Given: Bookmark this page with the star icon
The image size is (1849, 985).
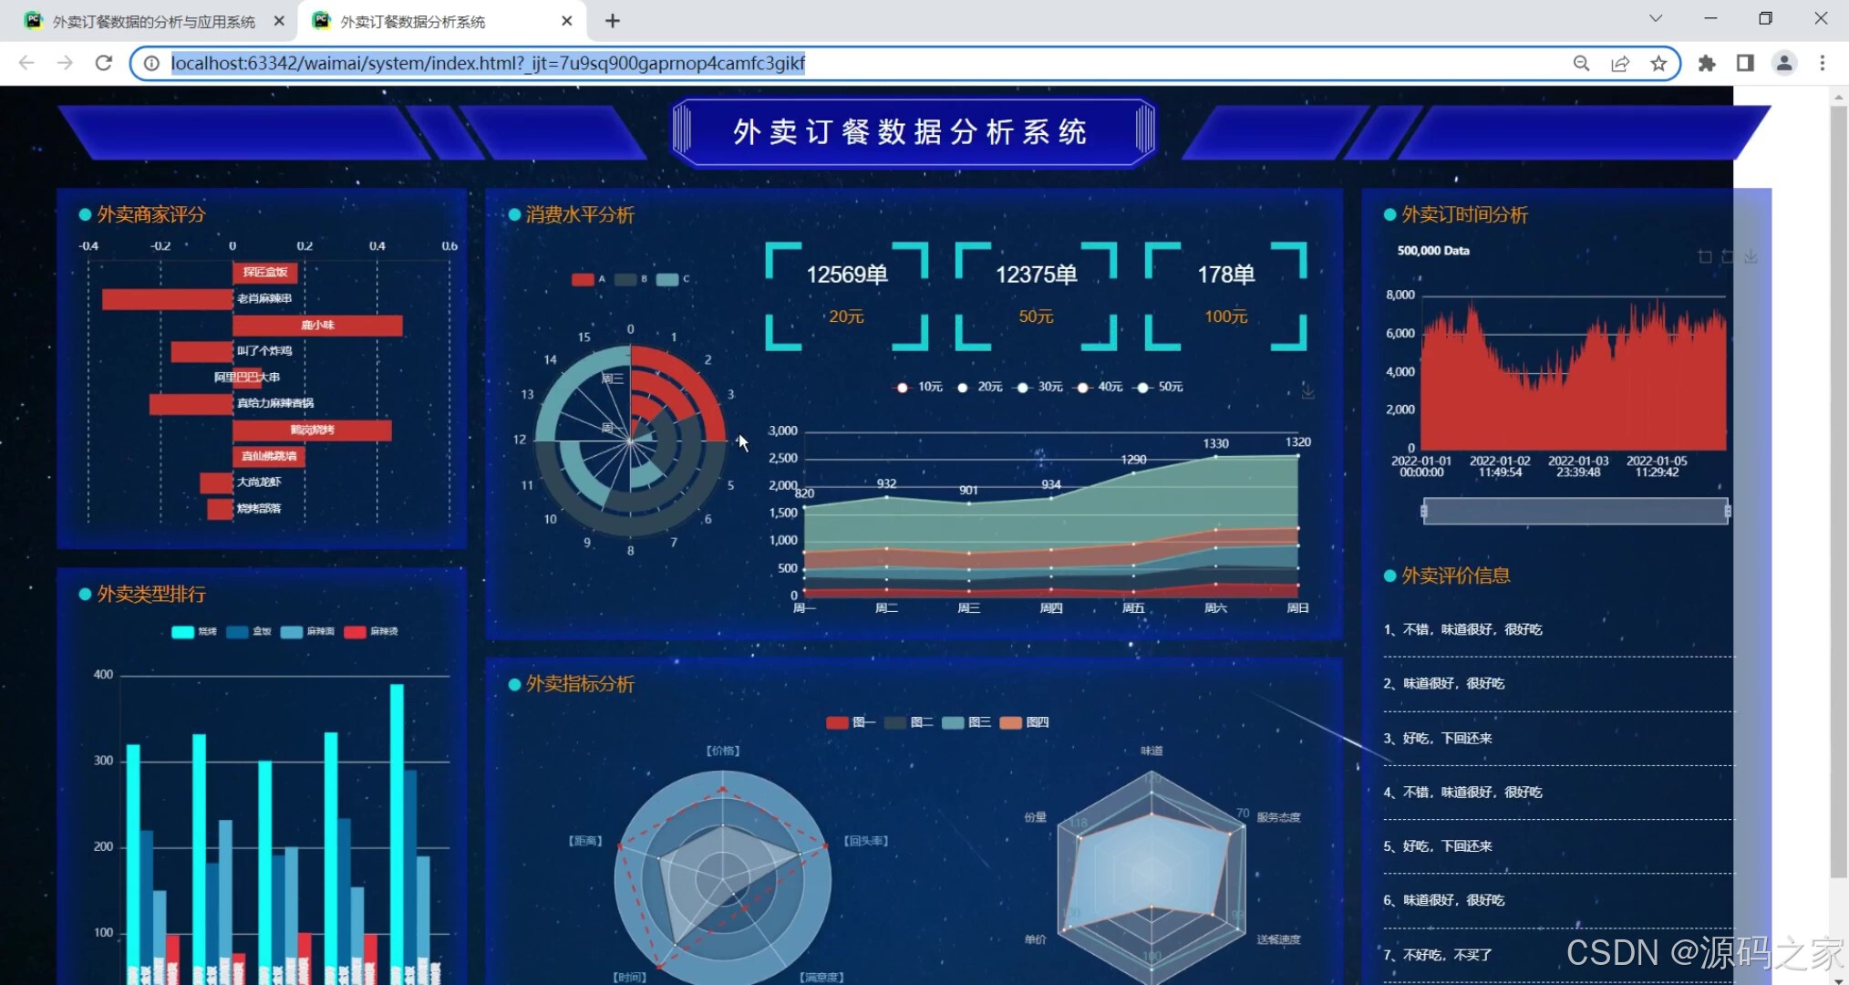Looking at the screenshot, I should (x=1658, y=63).
